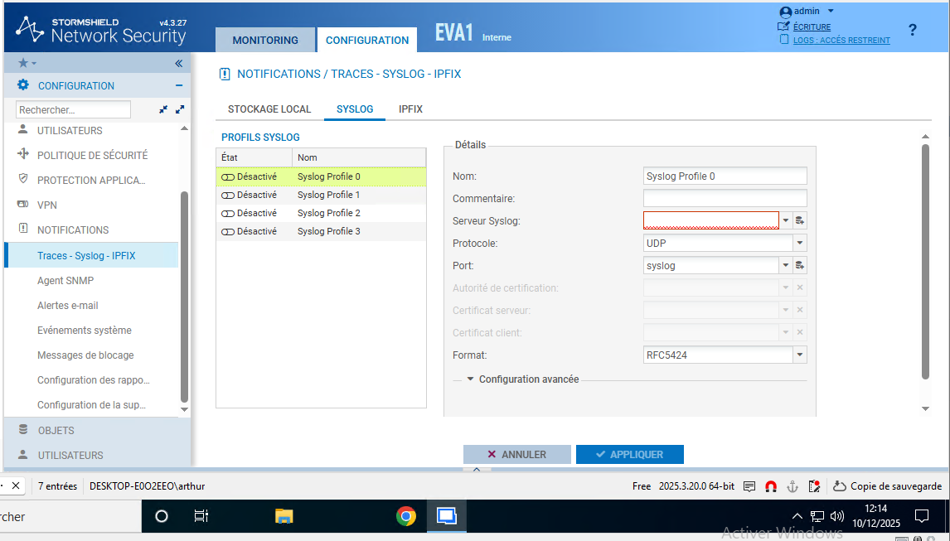Toggle the Syslog Profile 3 state switch
Screen dimensions: 950x541
click(228, 232)
